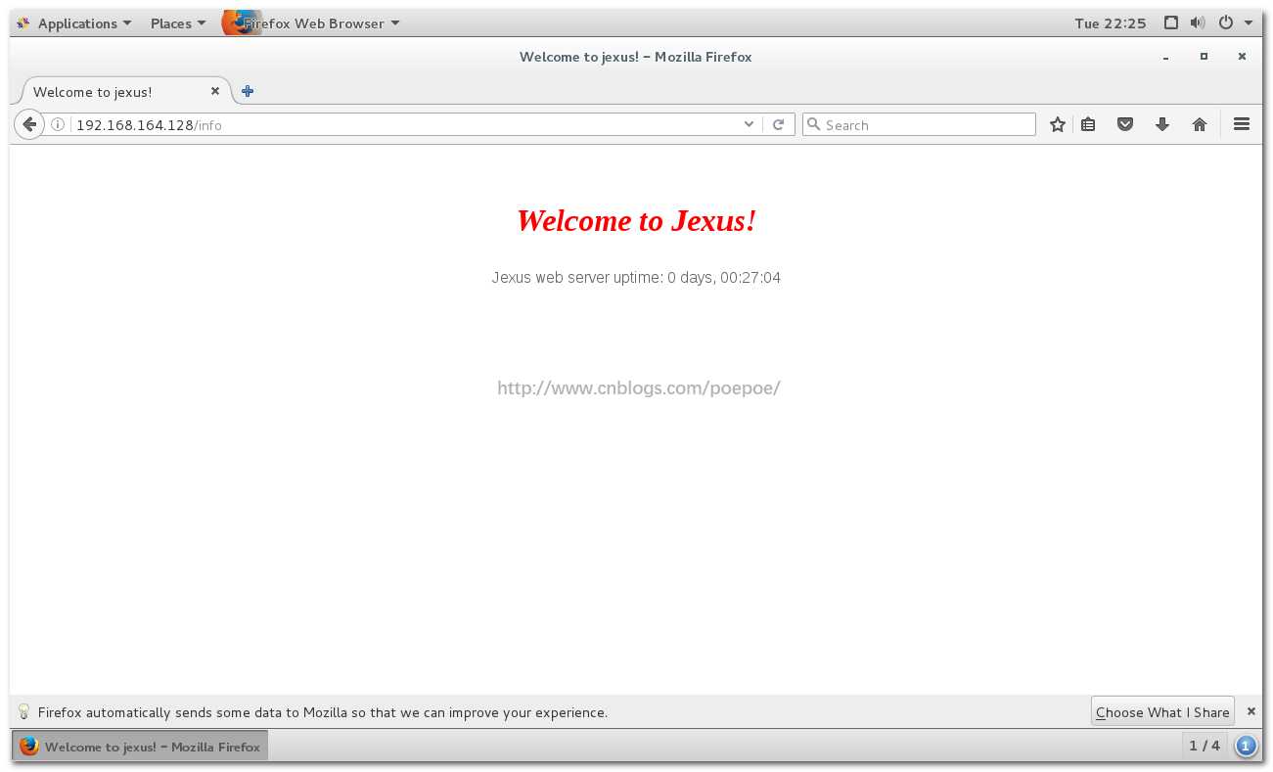This screenshot has width=1273, height=772.
Task: Reload the current page
Action: tap(779, 124)
